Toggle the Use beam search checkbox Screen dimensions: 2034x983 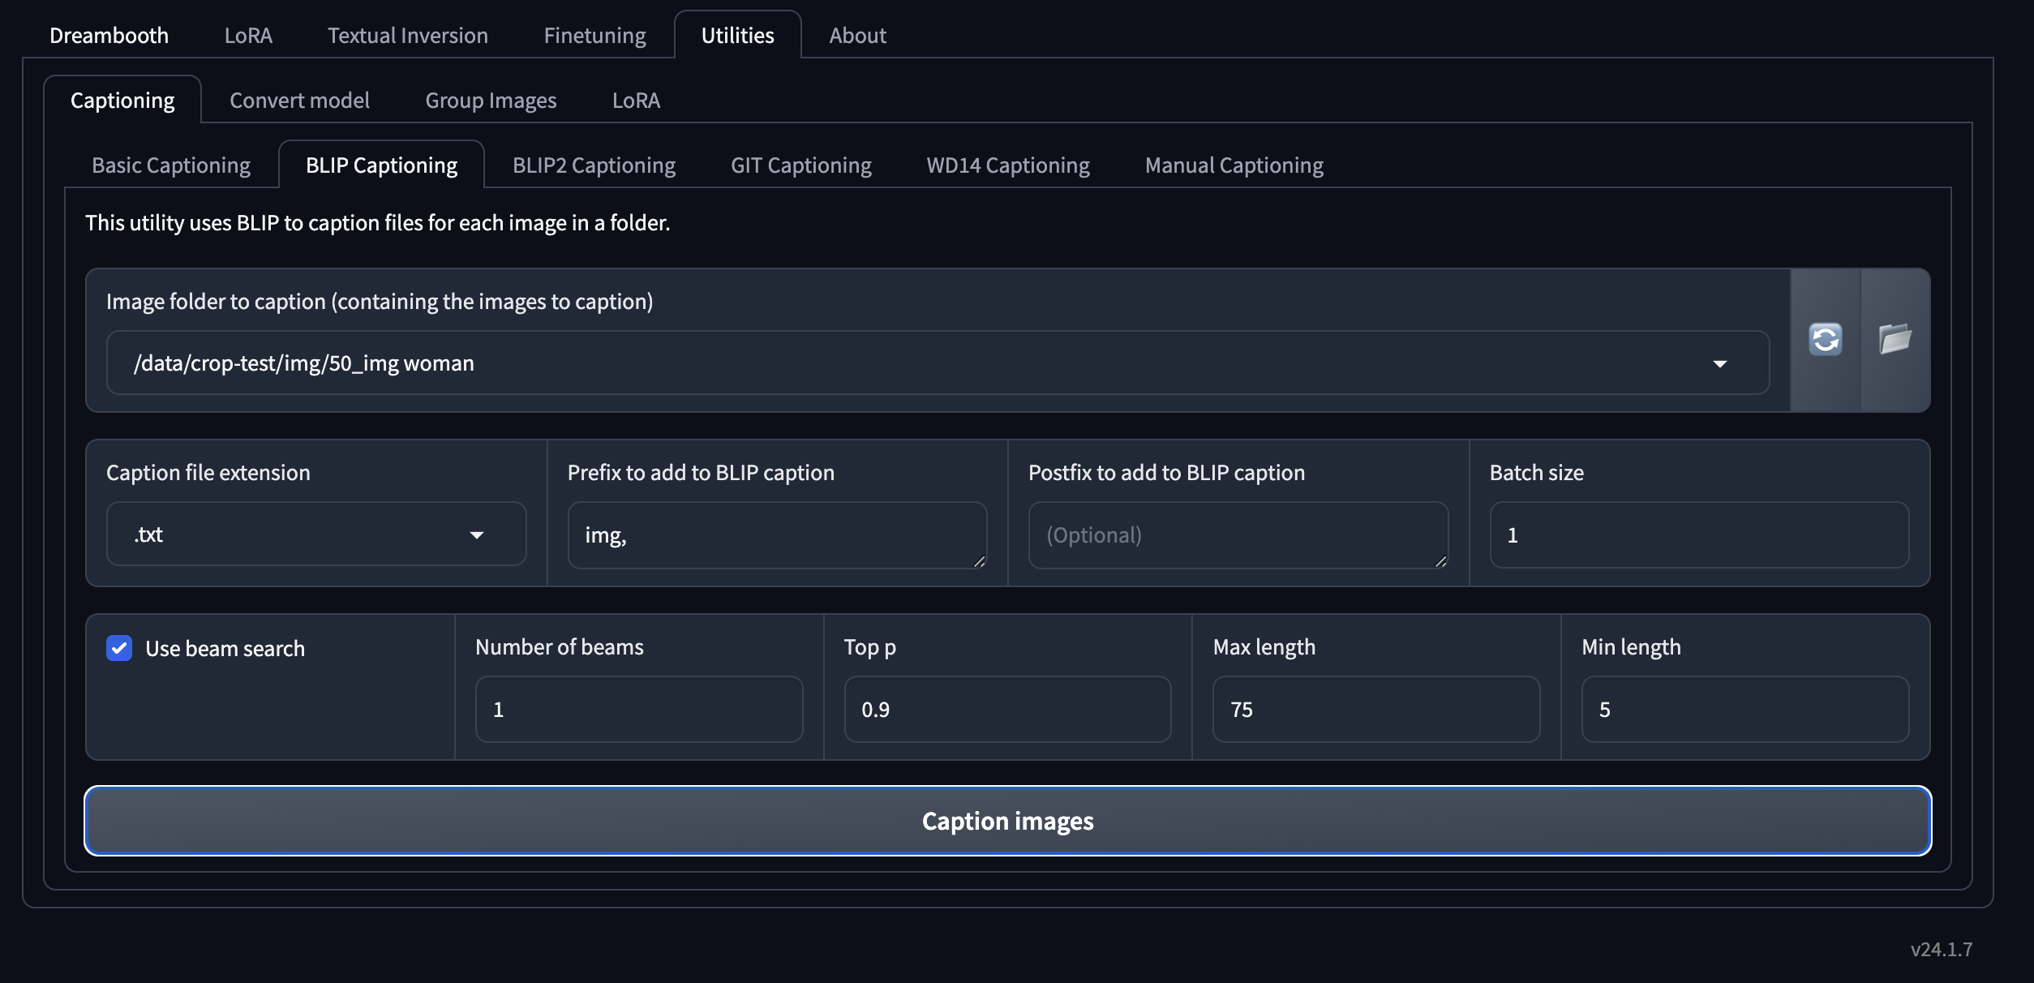[118, 647]
